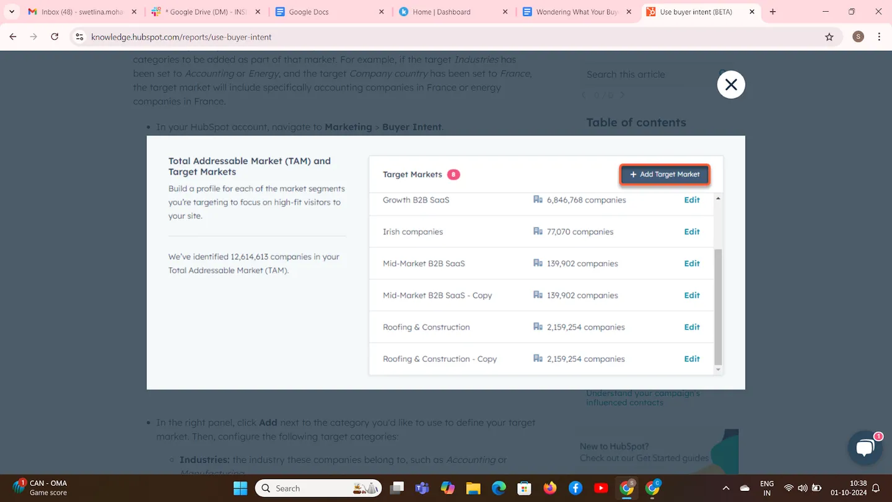Open the notification bell in taskbar
The height and width of the screenshot is (502, 892).
(877, 488)
